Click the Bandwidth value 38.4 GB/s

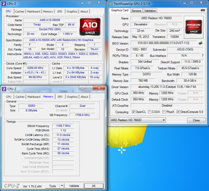[190, 81]
